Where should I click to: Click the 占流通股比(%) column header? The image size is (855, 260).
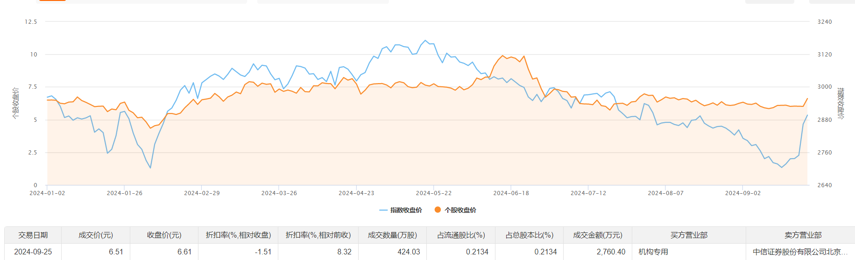461,235
